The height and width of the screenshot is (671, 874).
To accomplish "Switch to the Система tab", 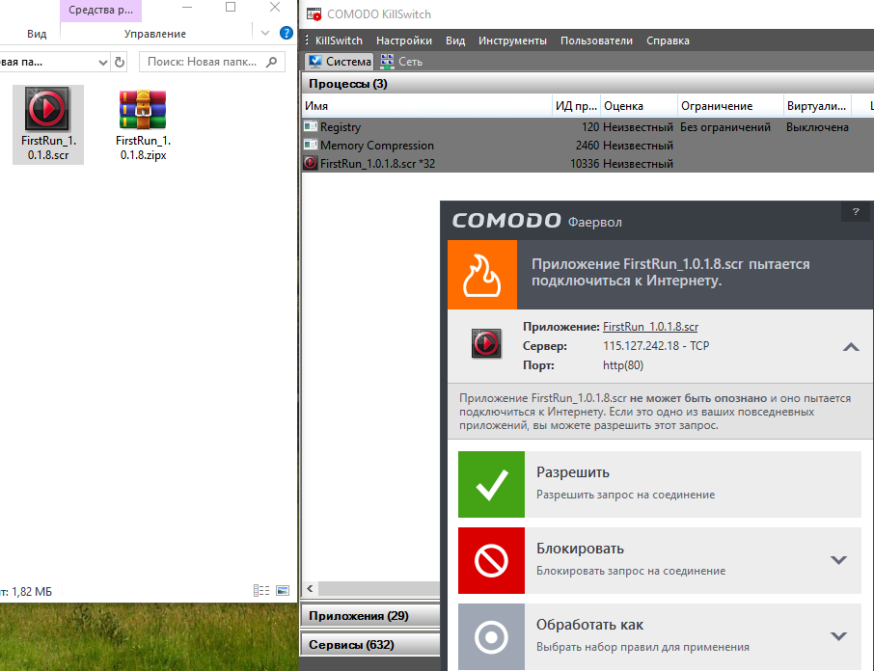I will (x=340, y=62).
